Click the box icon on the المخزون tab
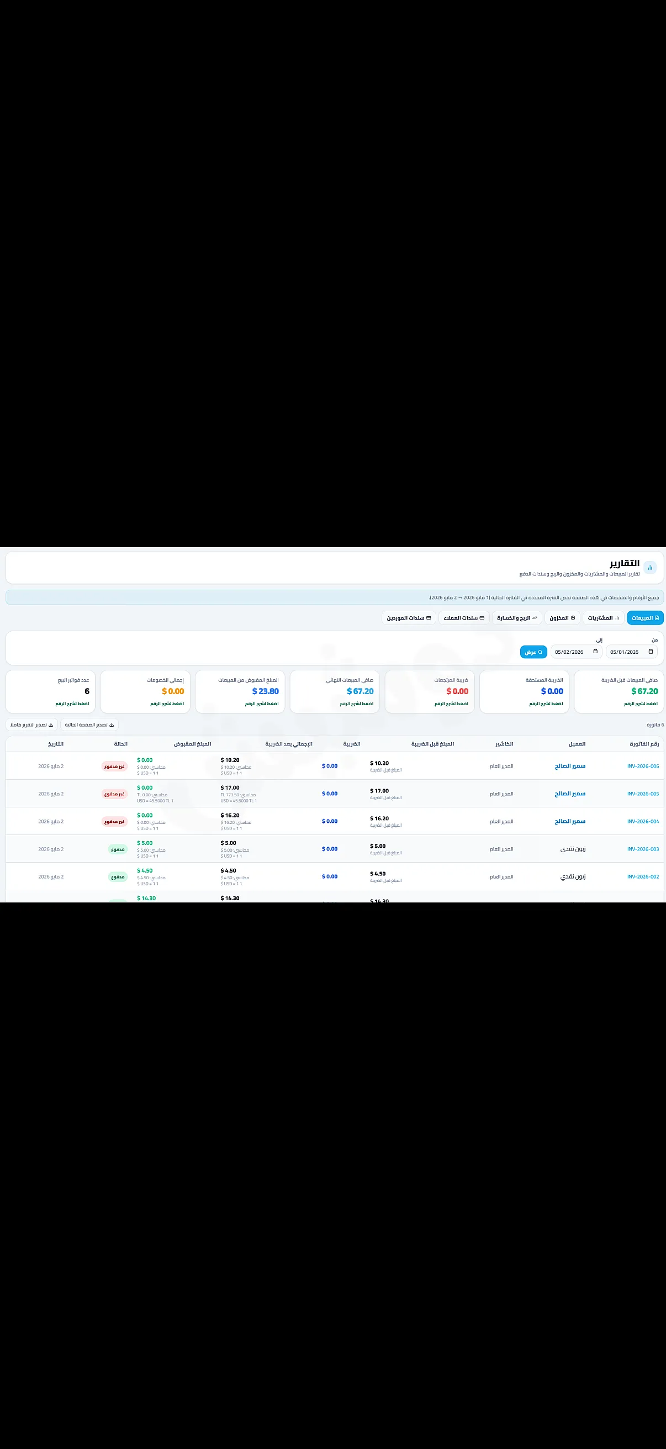This screenshot has width=666, height=1449. [x=573, y=618]
